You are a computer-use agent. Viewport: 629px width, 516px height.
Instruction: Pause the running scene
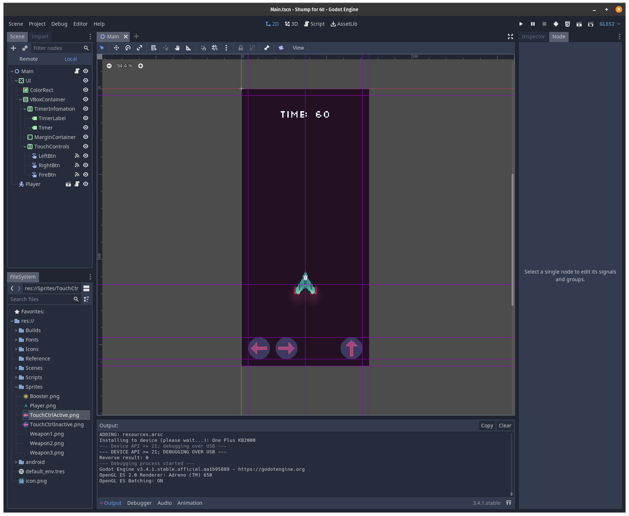pyautogui.click(x=533, y=24)
